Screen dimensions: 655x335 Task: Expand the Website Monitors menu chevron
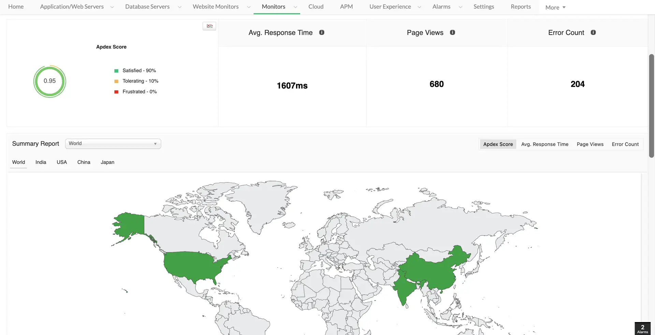click(249, 7)
